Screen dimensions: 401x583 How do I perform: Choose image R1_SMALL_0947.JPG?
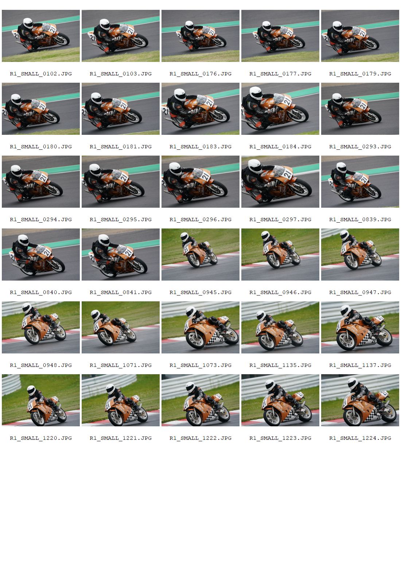point(360,254)
